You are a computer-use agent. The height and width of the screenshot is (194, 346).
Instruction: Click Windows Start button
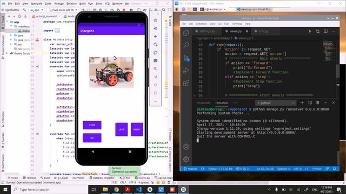pos(5,189)
